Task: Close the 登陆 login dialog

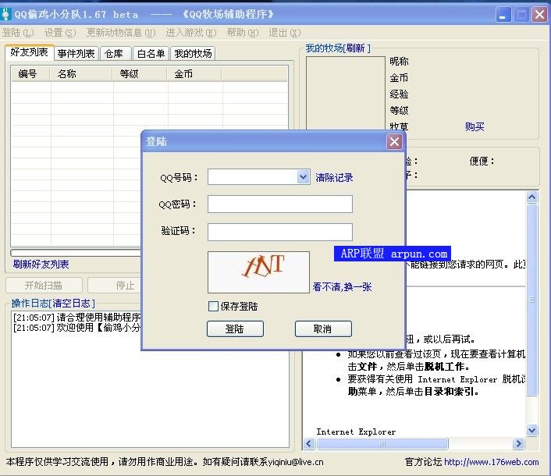Action: (394, 141)
